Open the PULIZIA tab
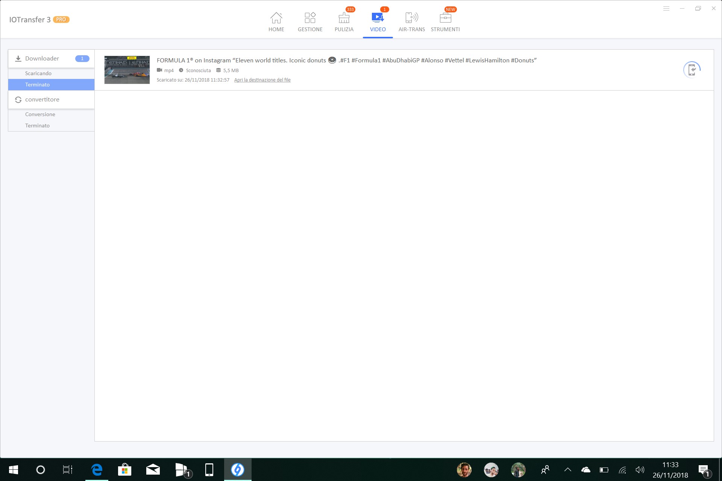The height and width of the screenshot is (481, 722). (x=344, y=22)
